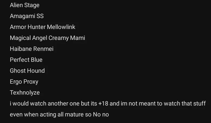
Task: Click the "Armor Hunter Mellowlink" title
Action: (x=43, y=27)
